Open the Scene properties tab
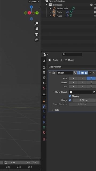The height and width of the screenshot is (171, 96). [x=44, y=83]
